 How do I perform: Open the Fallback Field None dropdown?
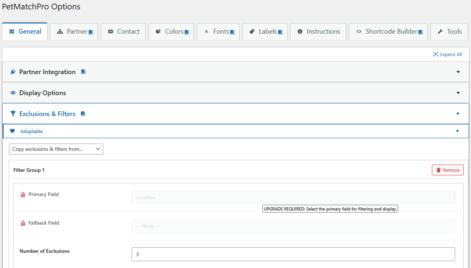[293, 226]
